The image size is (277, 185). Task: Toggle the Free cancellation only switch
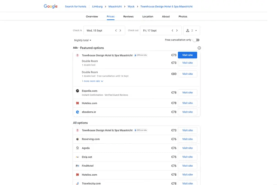click(x=196, y=40)
